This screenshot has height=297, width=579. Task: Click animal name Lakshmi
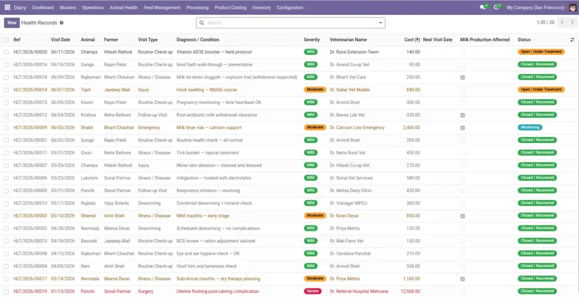(x=89, y=178)
